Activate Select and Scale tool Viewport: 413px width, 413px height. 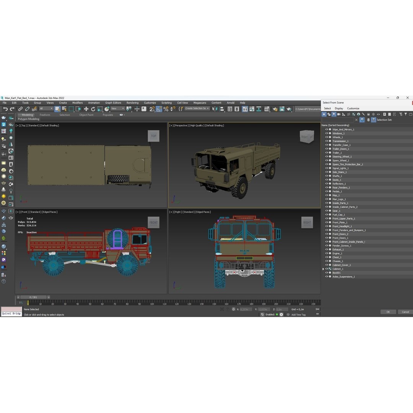point(100,109)
